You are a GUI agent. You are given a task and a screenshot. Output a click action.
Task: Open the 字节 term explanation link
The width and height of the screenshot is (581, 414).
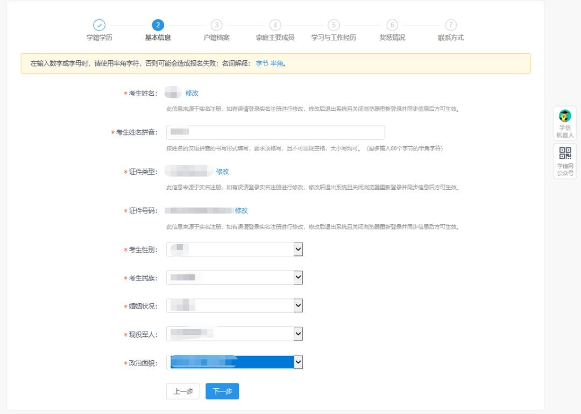(261, 63)
